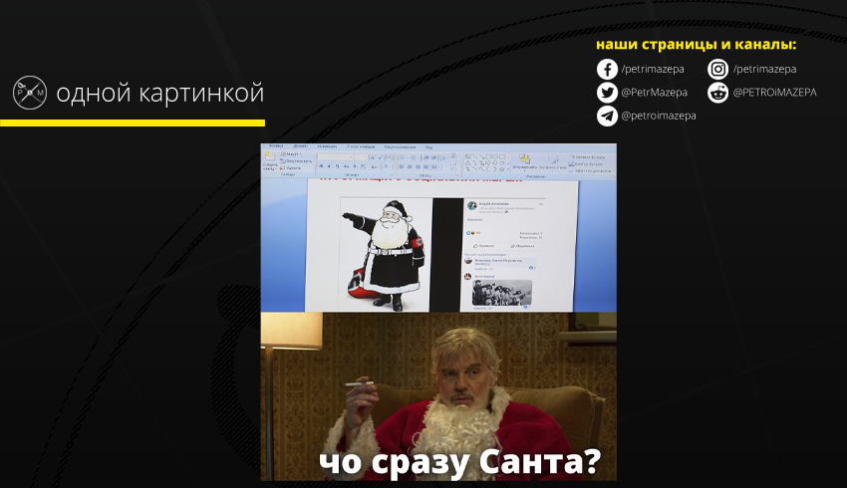The width and height of the screenshot is (847, 488).
Task: Click the Telegram paper plane icon
Action: 607,116
